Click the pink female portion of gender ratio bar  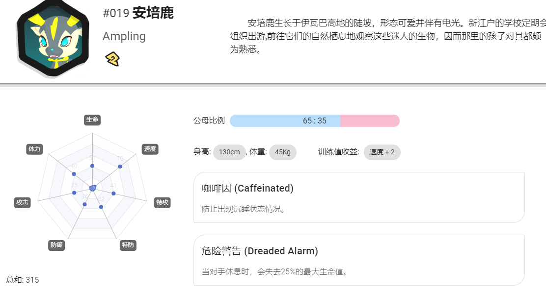(x=370, y=121)
